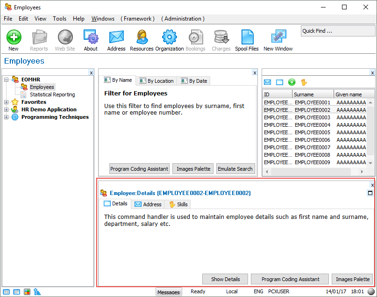Expand the HR Demo Application node
Screen dimensions: 377x297
point(7,109)
